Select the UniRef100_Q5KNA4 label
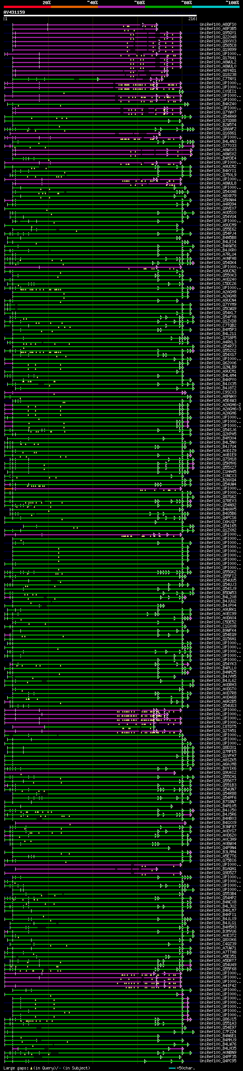Image resolution: width=243 pixels, height=1071 pixels. (x=218, y=200)
